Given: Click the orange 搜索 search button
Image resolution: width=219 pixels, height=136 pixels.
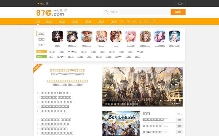Looking at the screenshot, I should point(178,12).
